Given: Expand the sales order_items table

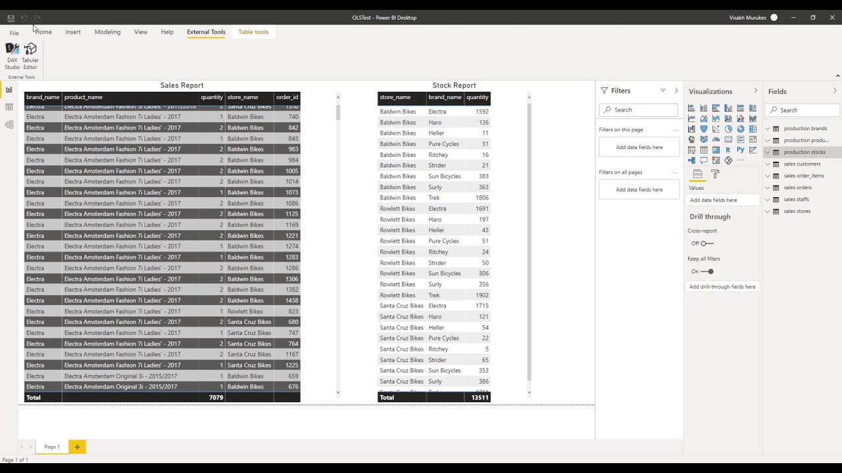Looking at the screenshot, I should click(767, 176).
